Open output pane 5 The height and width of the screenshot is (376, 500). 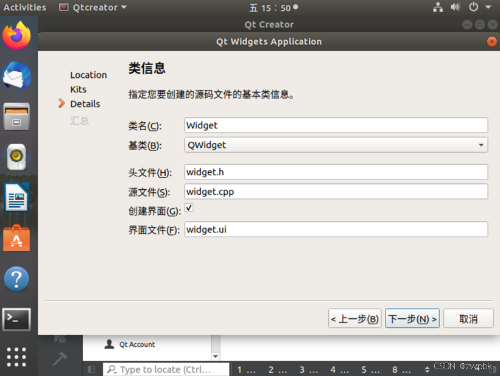tap(370, 370)
